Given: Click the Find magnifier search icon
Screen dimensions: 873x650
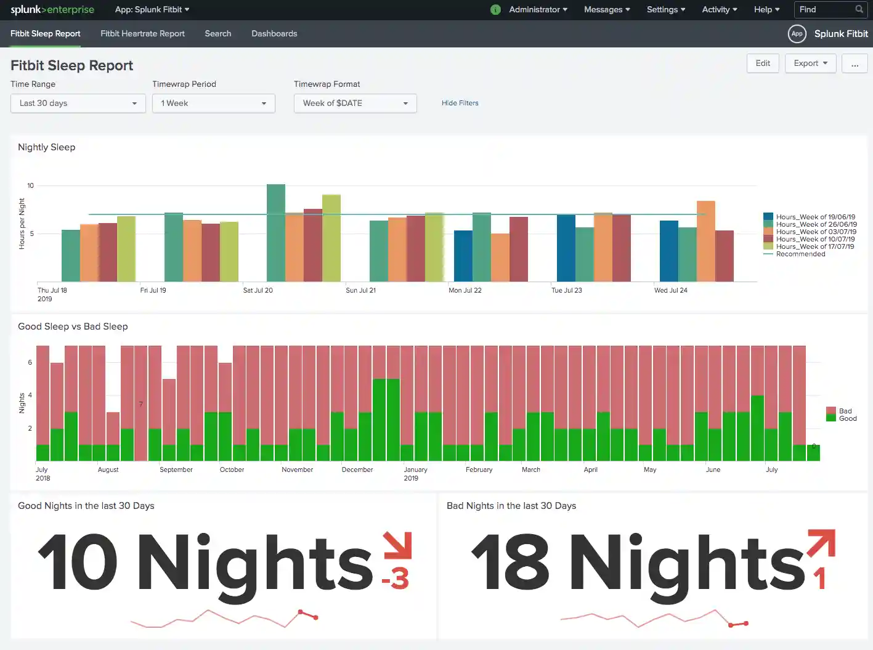Looking at the screenshot, I should pos(859,10).
